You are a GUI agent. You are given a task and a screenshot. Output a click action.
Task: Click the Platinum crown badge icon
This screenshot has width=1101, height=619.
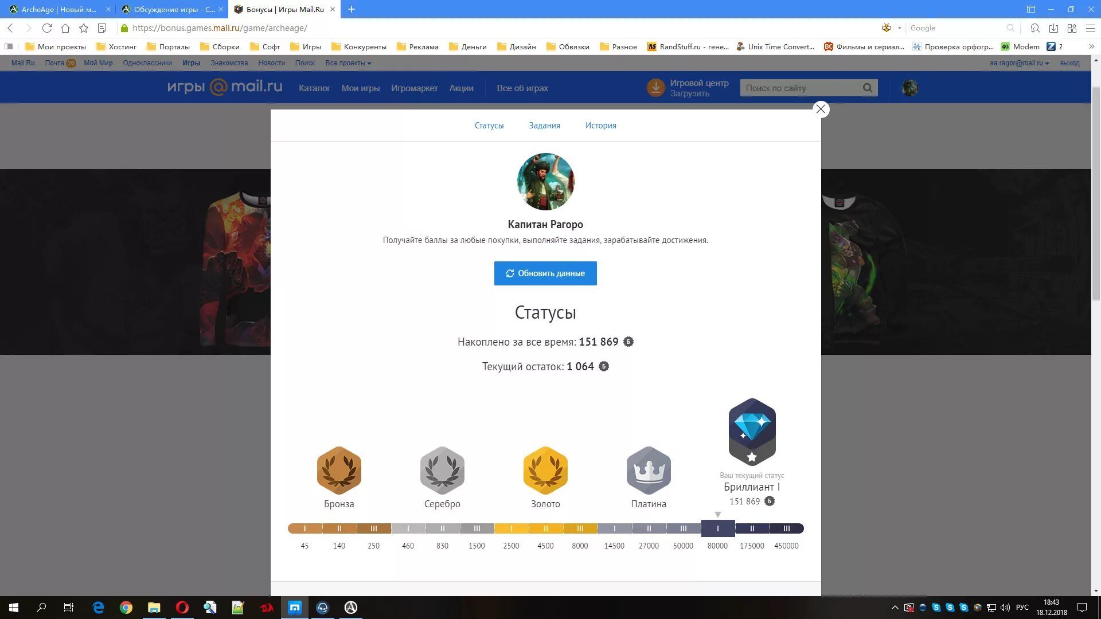point(649,470)
